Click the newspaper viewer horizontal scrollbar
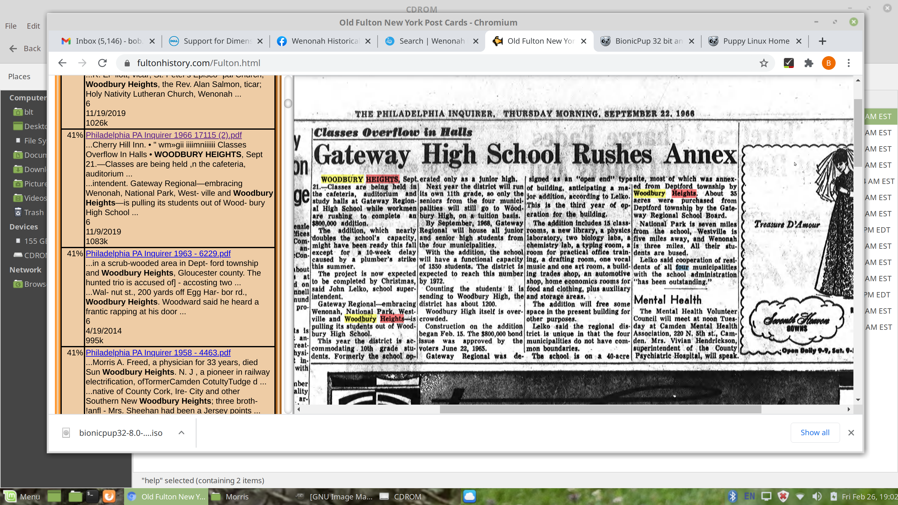 (600, 409)
